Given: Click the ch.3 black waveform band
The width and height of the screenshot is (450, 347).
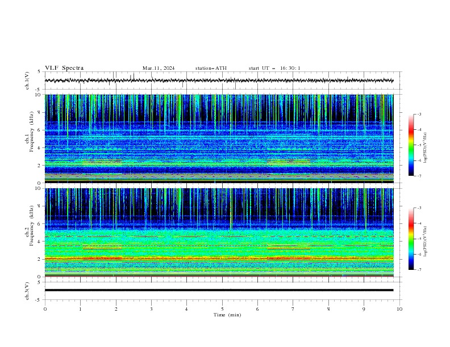Looking at the screenshot, I should pyautogui.click(x=219, y=290).
